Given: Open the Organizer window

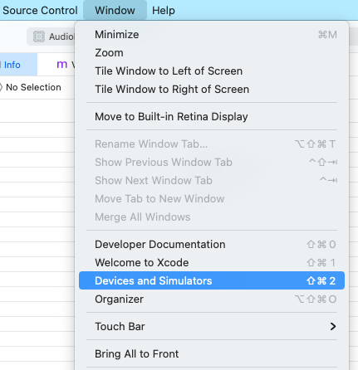Looking at the screenshot, I should (x=212, y=299).
